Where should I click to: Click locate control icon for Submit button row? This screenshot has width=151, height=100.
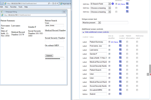point(120,94)
